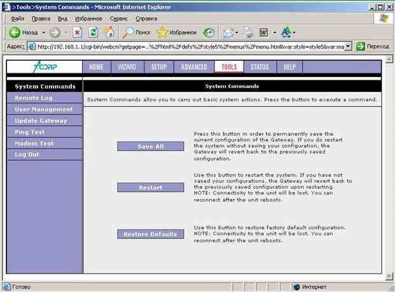The height and width of the screenshot is (292, 395).
Task: Refresh the page with green arrows icon
Action: tap(94, 33)
